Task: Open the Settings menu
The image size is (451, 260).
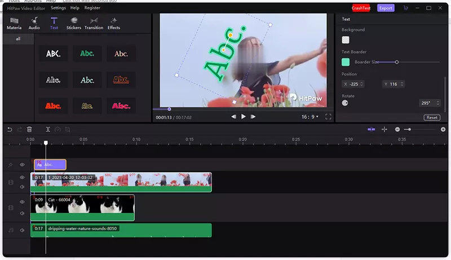Action: point(58,8)
